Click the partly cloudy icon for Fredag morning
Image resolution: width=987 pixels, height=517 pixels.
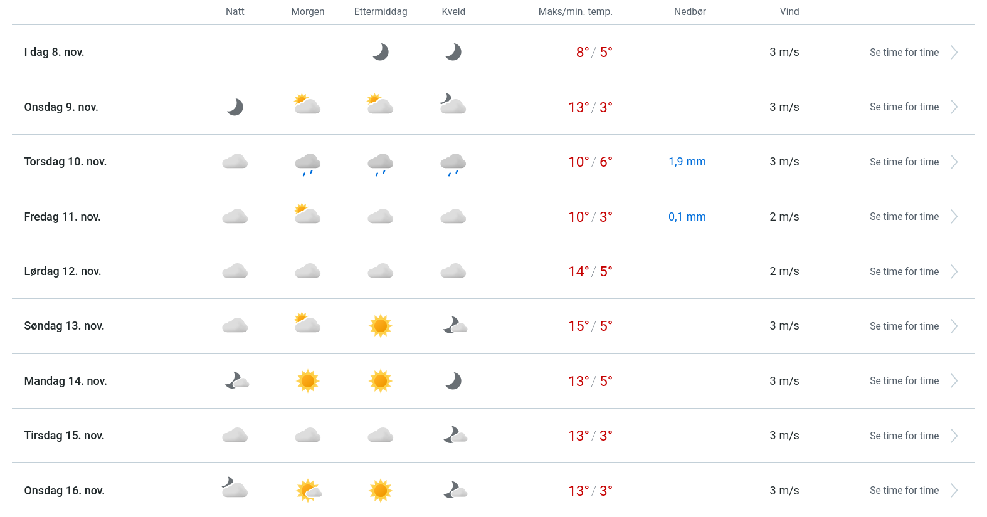308,215
